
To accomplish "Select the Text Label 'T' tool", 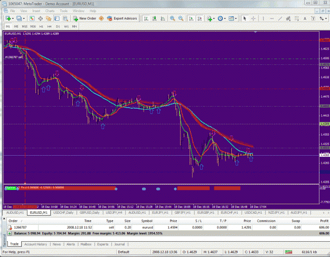I will tap(313, 18).
